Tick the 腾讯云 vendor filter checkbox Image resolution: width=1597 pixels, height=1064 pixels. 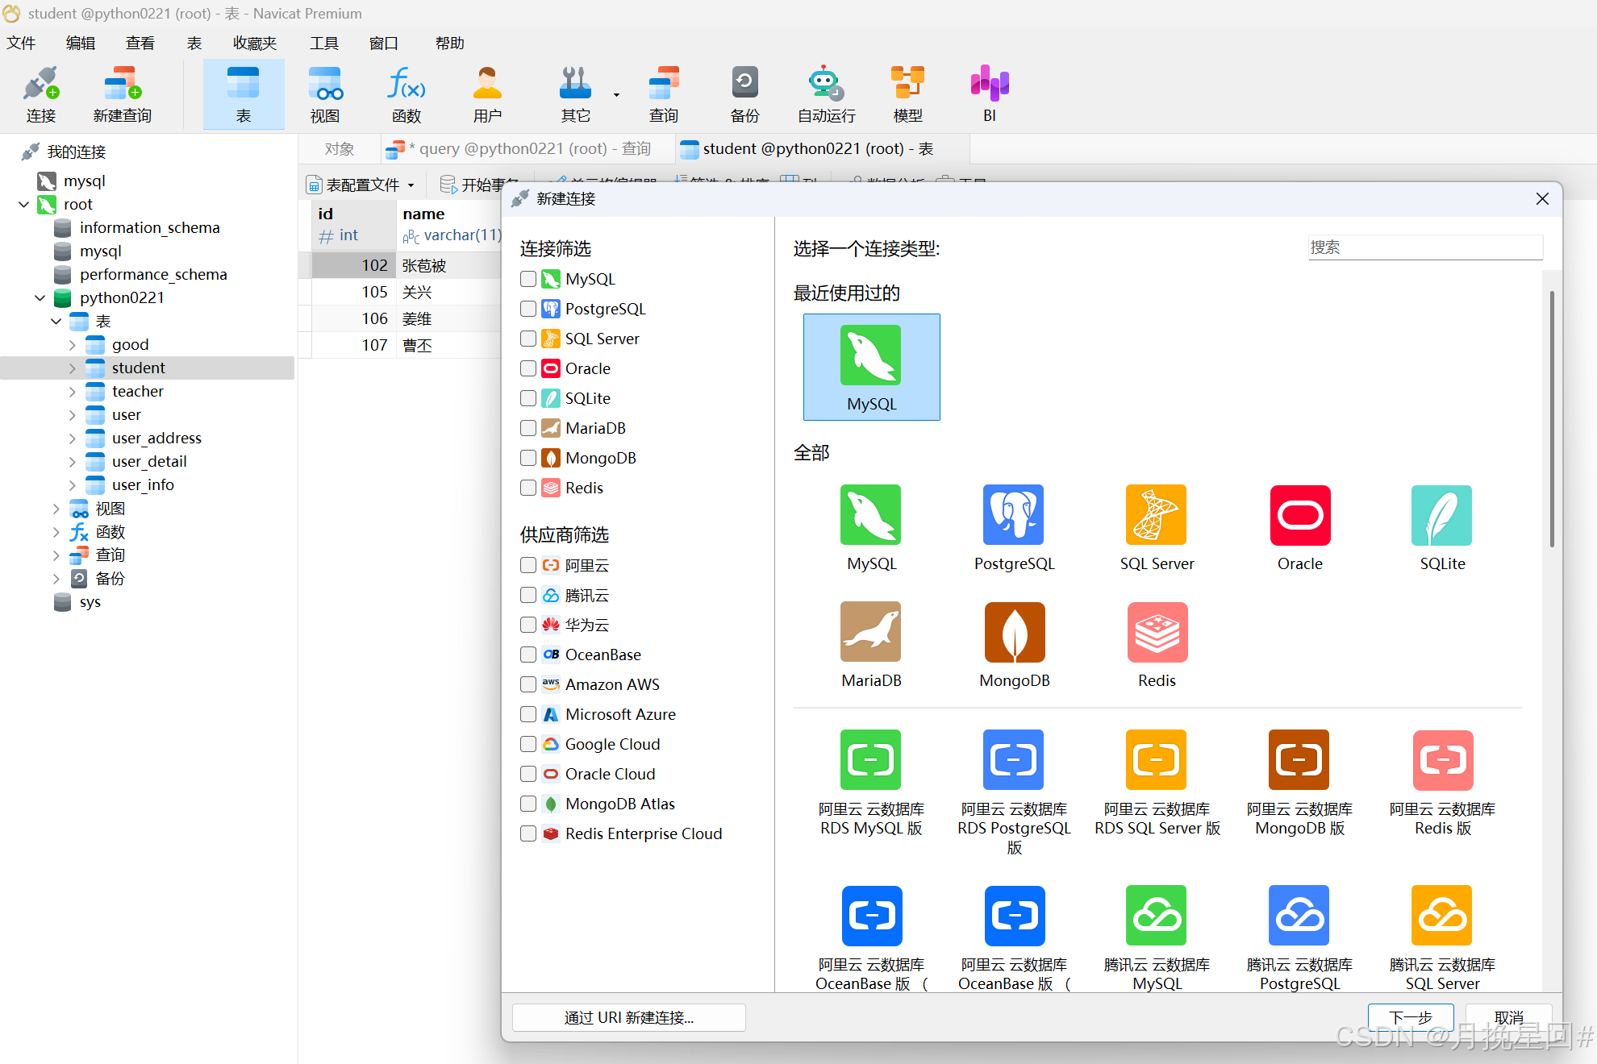pyautogui.click(x=528, y=595)
